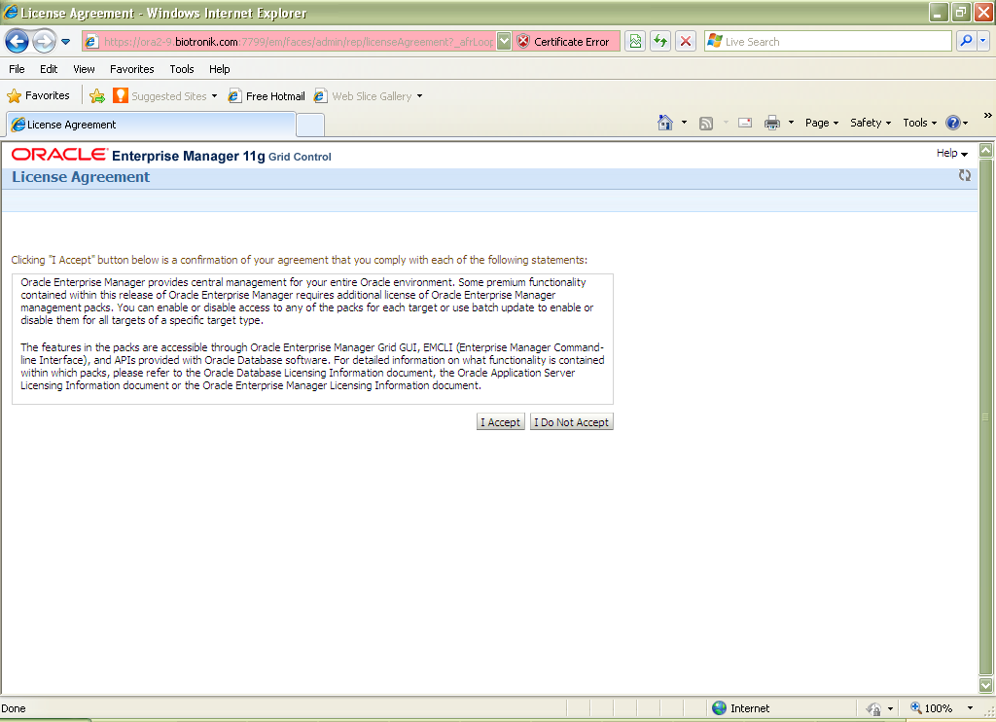Click the blue Help question mark icon

953,123
